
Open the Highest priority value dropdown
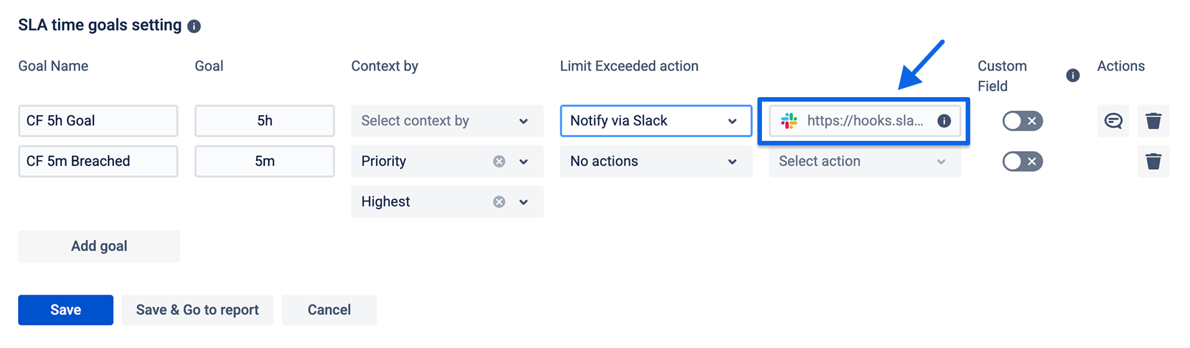[523, 202]
